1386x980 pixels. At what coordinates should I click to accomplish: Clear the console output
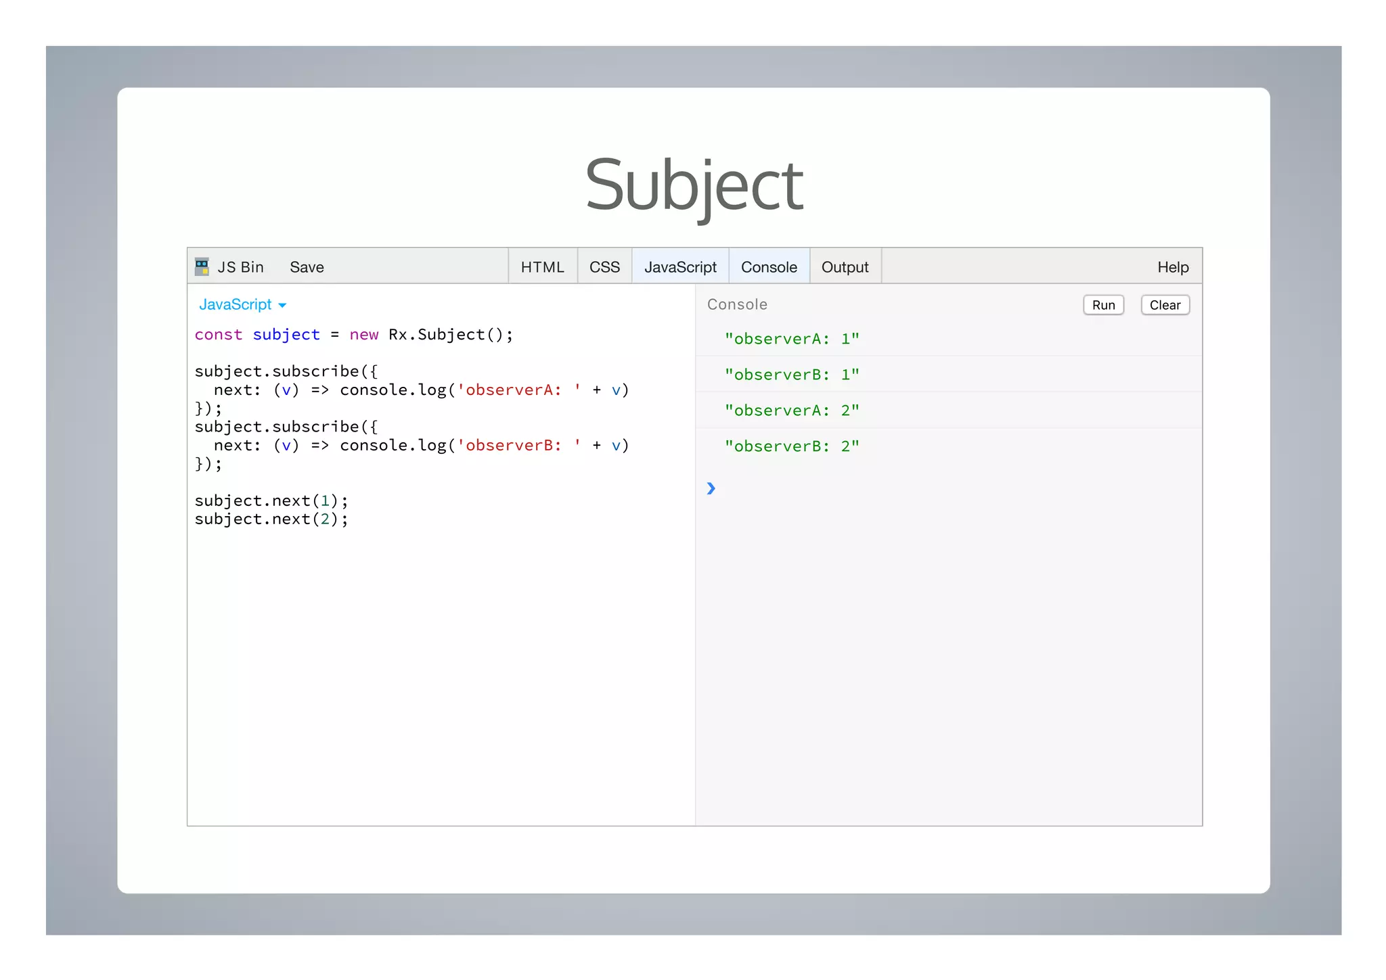coord(1164,305)
